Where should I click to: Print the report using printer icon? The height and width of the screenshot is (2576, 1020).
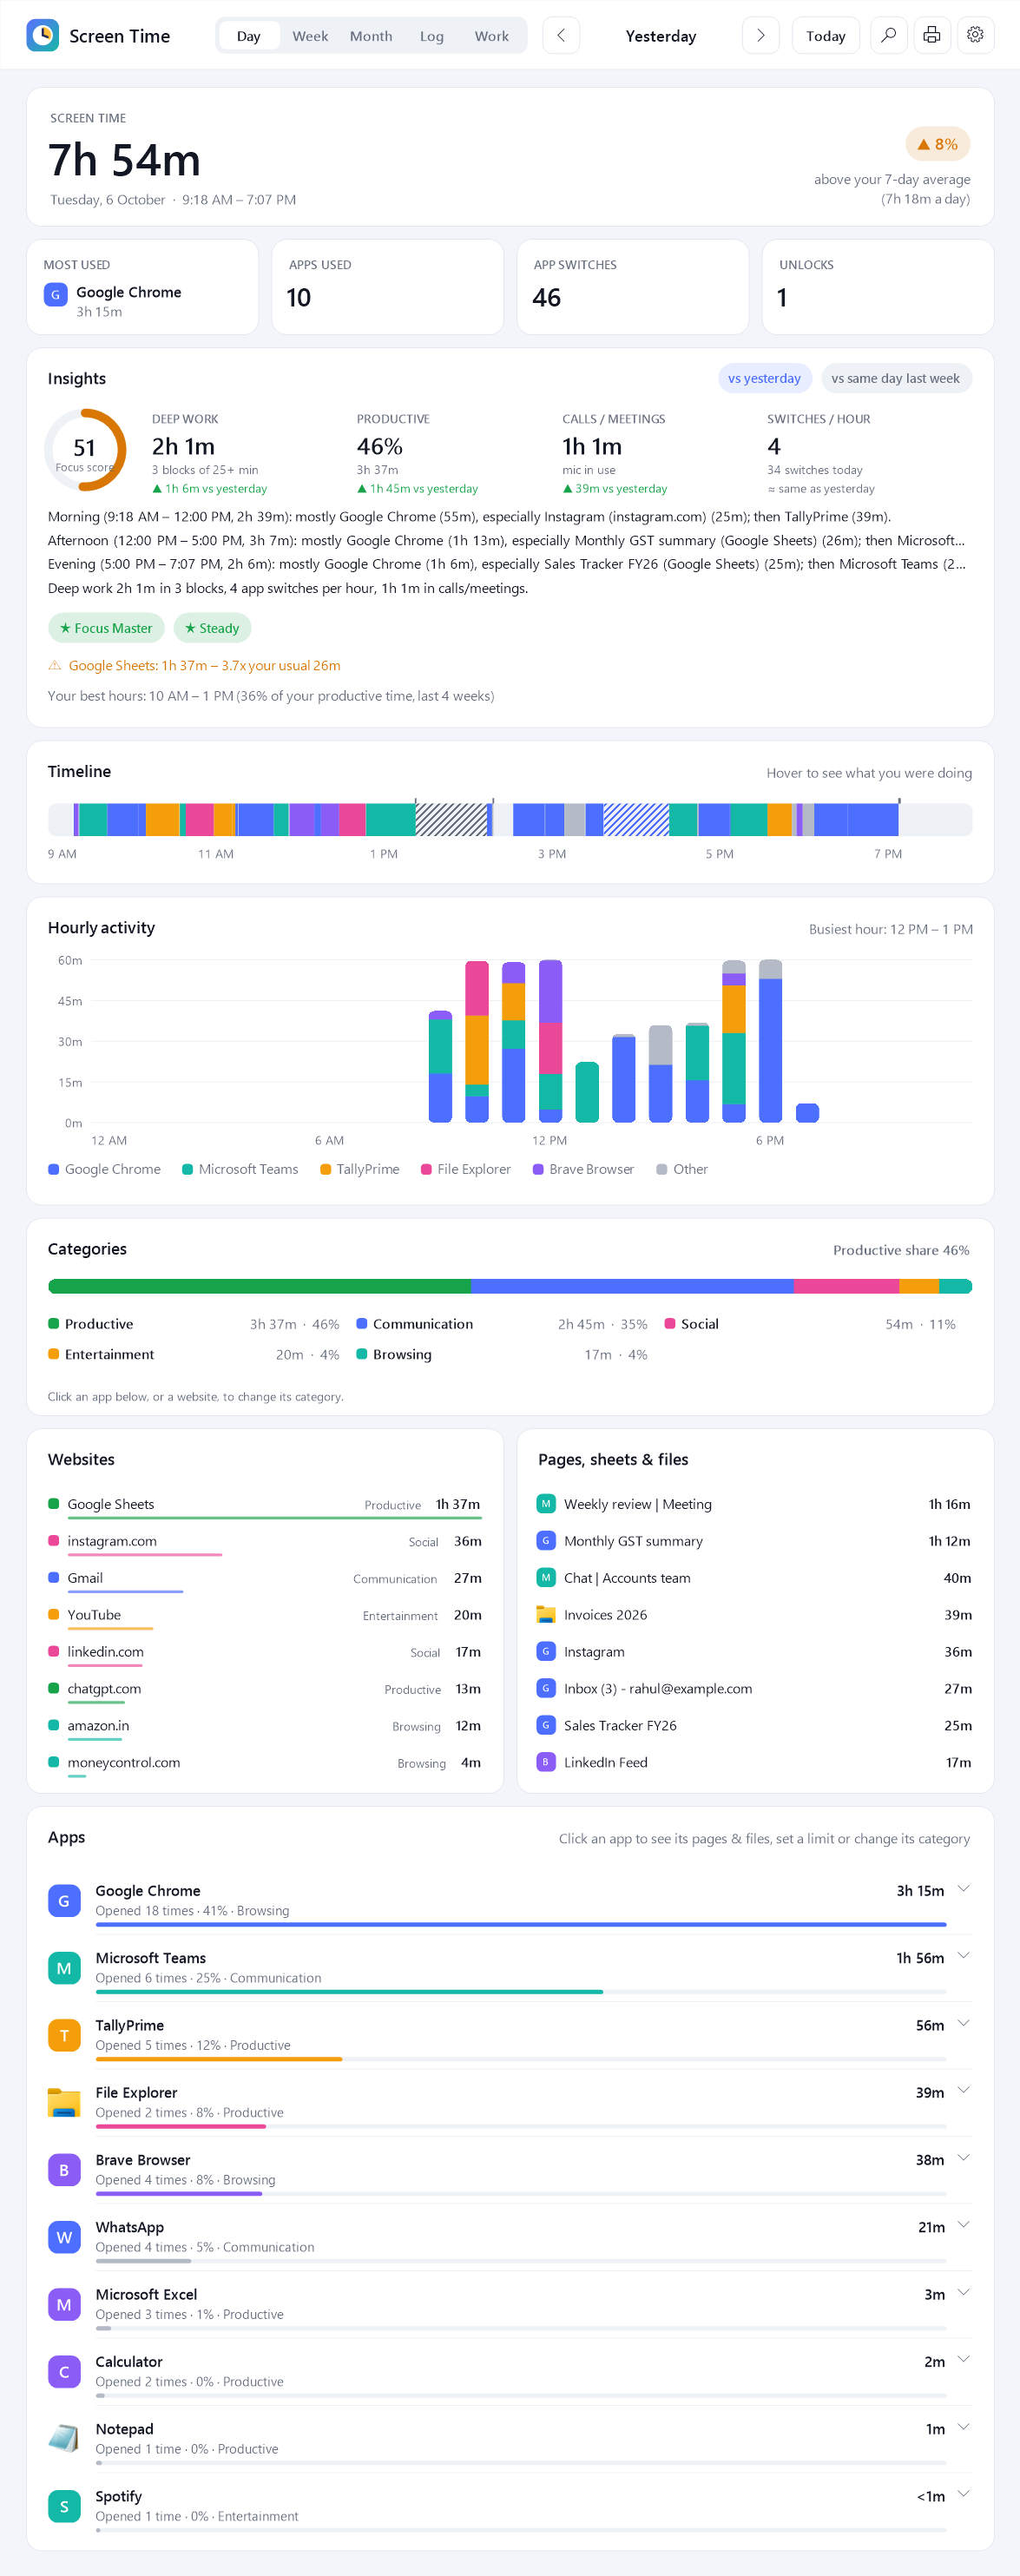tap(932, 35)
